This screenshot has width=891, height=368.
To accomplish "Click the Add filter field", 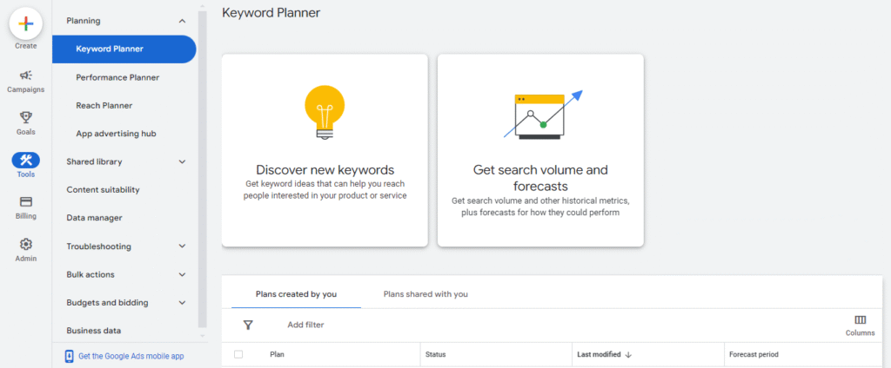I will [305, 325].
